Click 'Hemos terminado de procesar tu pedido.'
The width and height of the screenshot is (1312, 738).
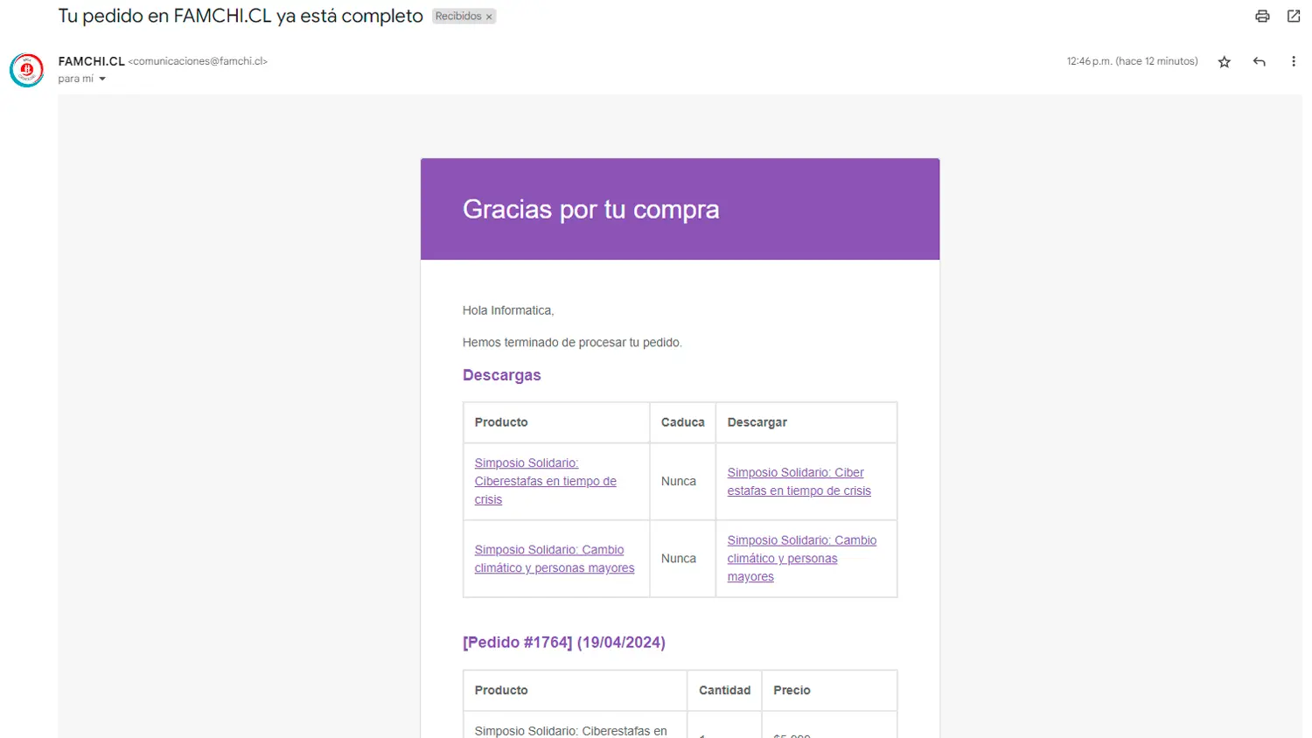pyautogui.click(x=572, y=343)
